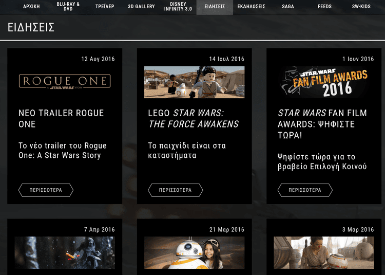Click the date 3 Μαρ 2016
Image resolution: width=385 pixels, height=275 pixels.
tap(358, 230)
